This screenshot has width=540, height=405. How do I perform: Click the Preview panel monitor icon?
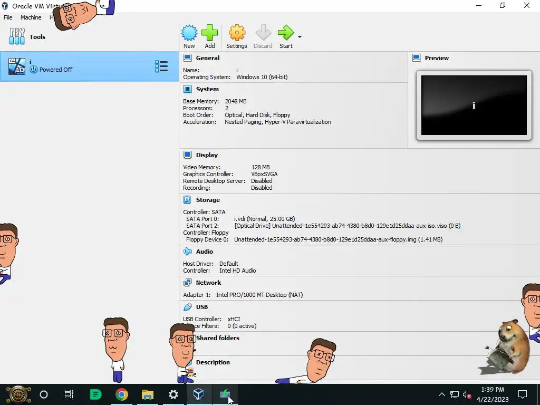(x=417, y=58)
